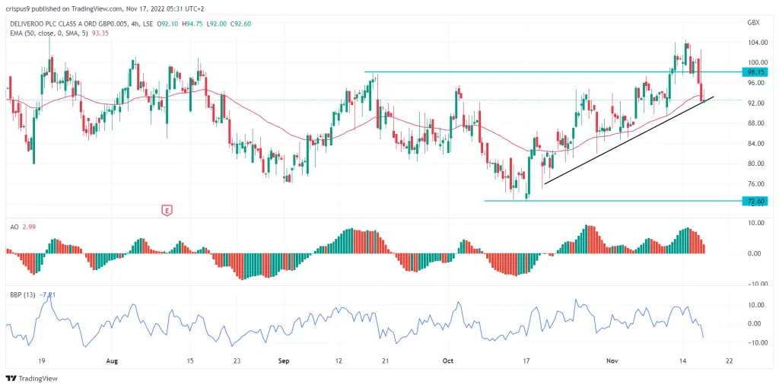Click the Sep date on time axis
Viewport: 779px width, 388px height.
pyautogui.click(x=284, y=361)
